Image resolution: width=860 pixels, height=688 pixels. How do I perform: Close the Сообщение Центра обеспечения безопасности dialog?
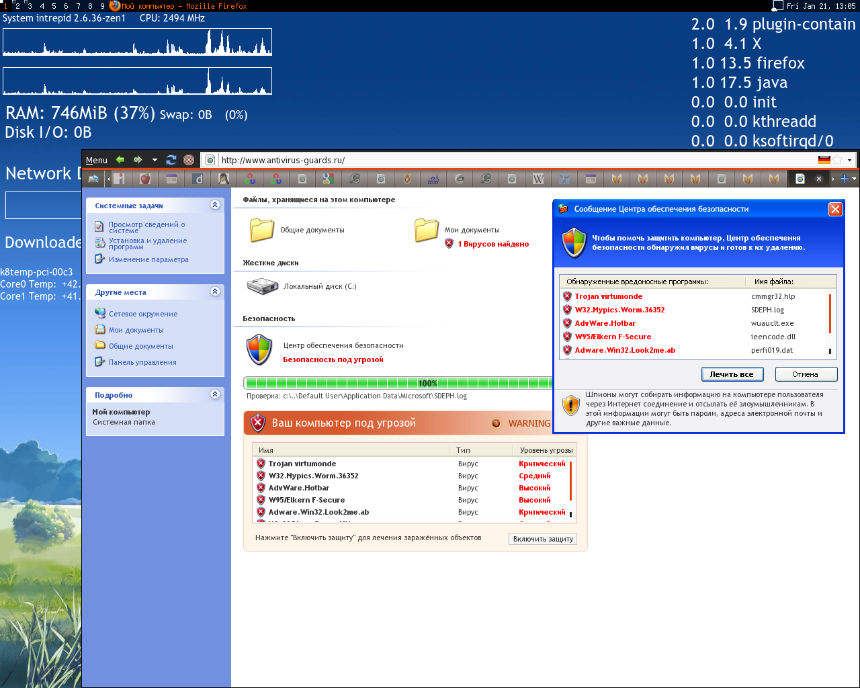835,209
